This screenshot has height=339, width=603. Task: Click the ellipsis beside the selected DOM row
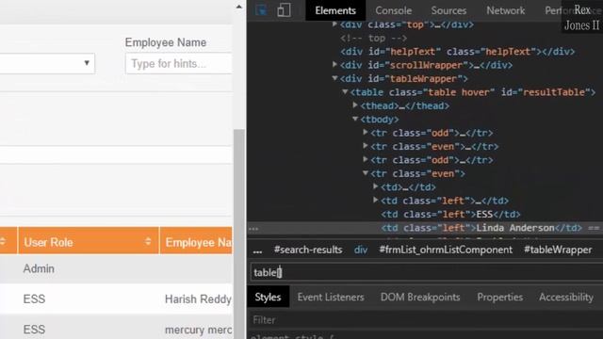(253, 228)
